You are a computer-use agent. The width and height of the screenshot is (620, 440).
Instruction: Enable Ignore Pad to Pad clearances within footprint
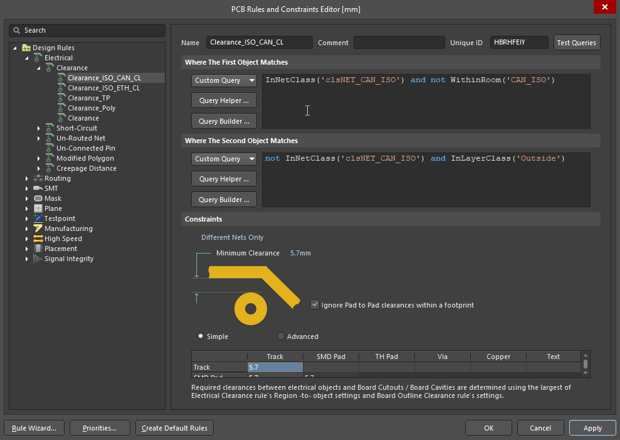315,304
